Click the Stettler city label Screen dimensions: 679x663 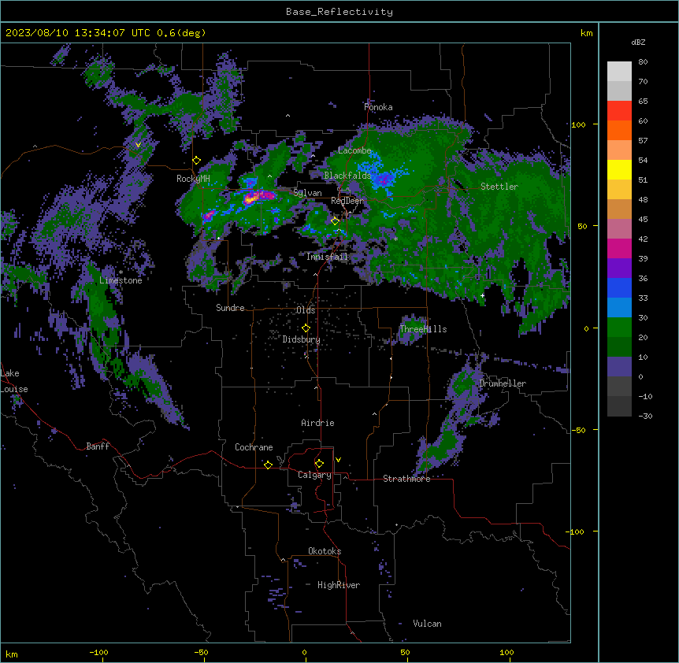coord(499,187)
